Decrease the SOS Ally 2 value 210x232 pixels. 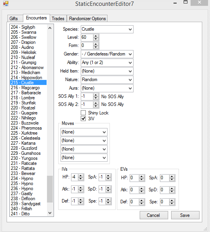(96, 106)
